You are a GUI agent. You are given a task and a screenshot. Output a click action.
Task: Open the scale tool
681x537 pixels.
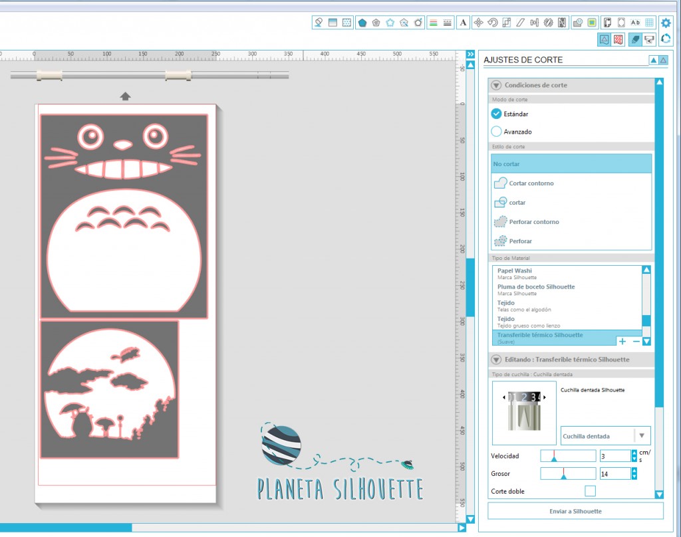(506, 23)
